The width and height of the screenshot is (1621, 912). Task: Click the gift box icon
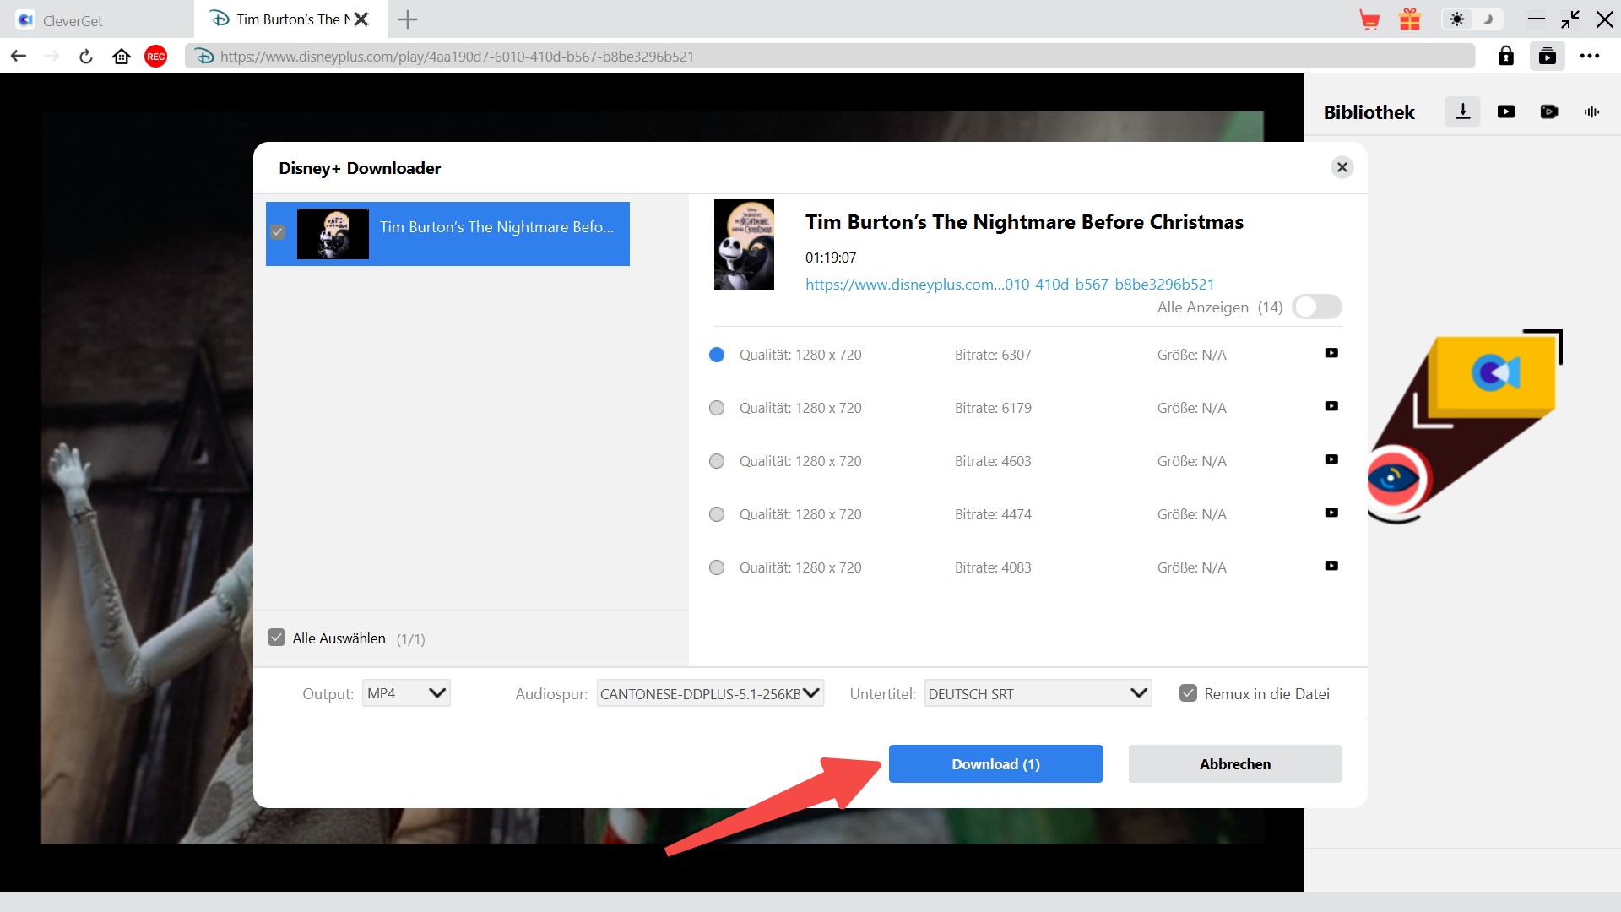click(1410, 19)
